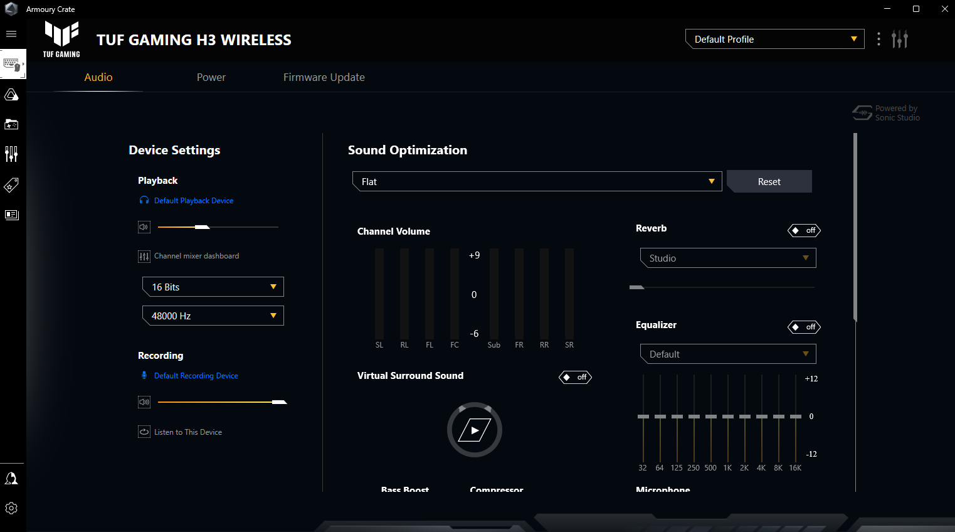955x532 pixels.
Task: Click the 32 Hz equalizer band slider
Action: click(643, 417)
